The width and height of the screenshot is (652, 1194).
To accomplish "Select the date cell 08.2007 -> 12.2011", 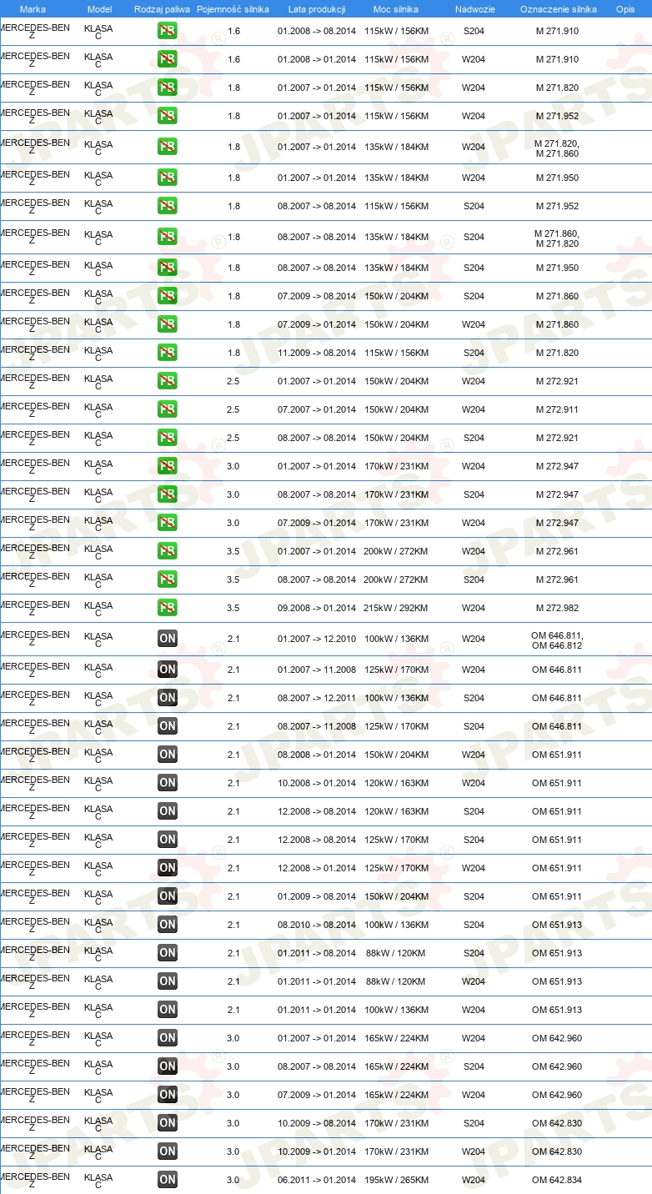I will click(317, 698).
